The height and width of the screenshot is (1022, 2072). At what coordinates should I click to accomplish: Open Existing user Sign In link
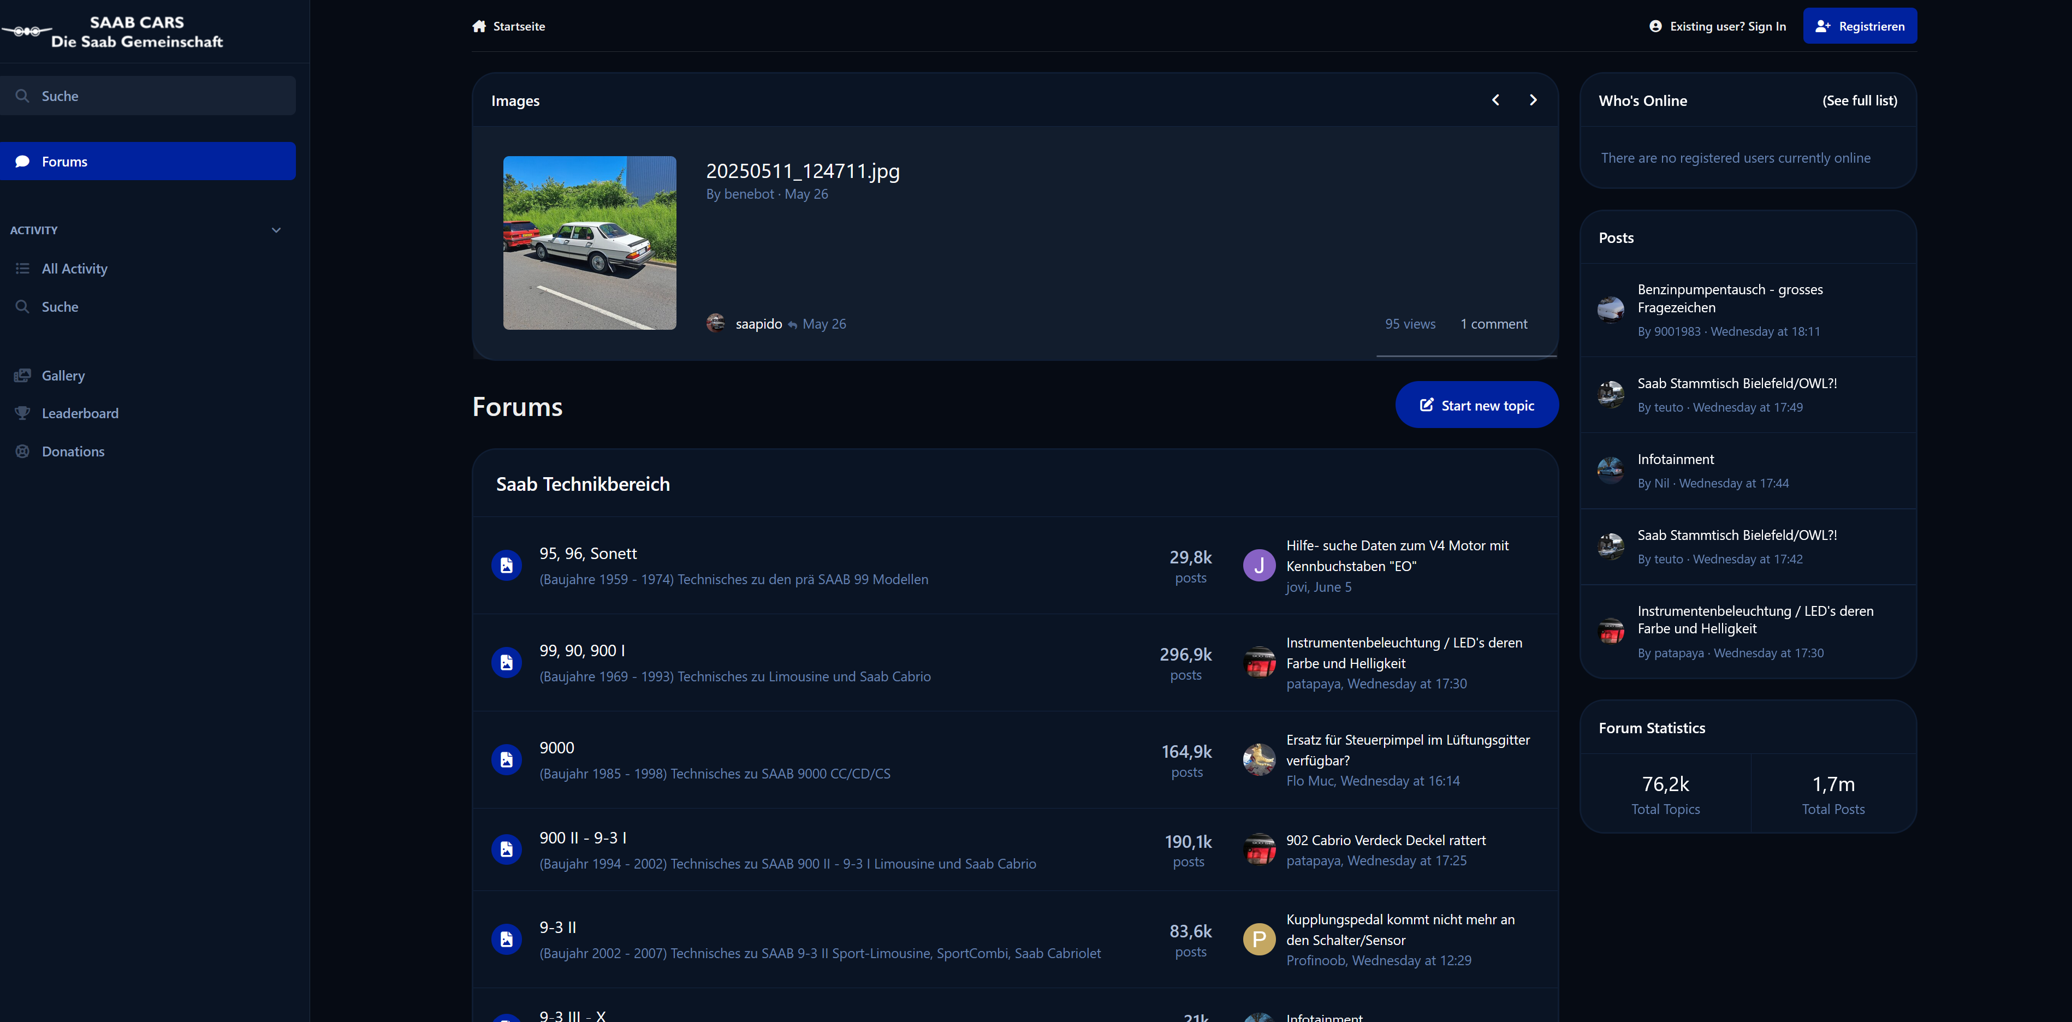(1717, 27)
